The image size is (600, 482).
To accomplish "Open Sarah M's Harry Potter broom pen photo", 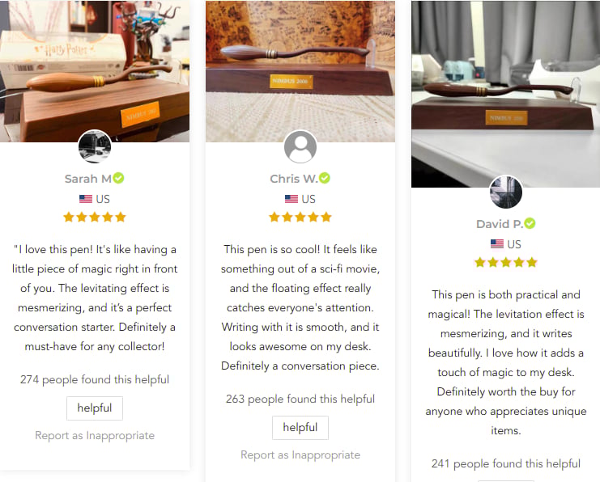I will 95,71.
